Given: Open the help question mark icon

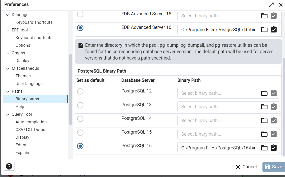Looking at the screenshot, I should [x=9, y=167].
